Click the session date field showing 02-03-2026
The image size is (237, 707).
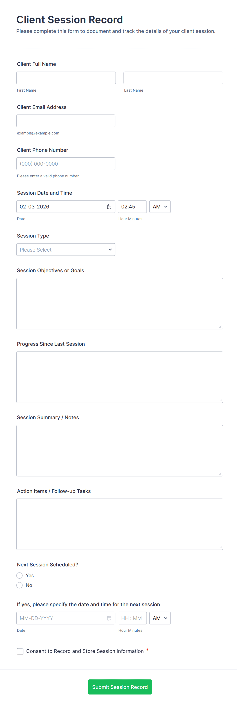click(60, 207)
